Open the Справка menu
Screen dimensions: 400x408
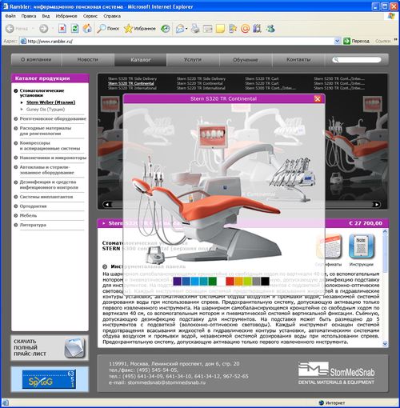point(112,16)
